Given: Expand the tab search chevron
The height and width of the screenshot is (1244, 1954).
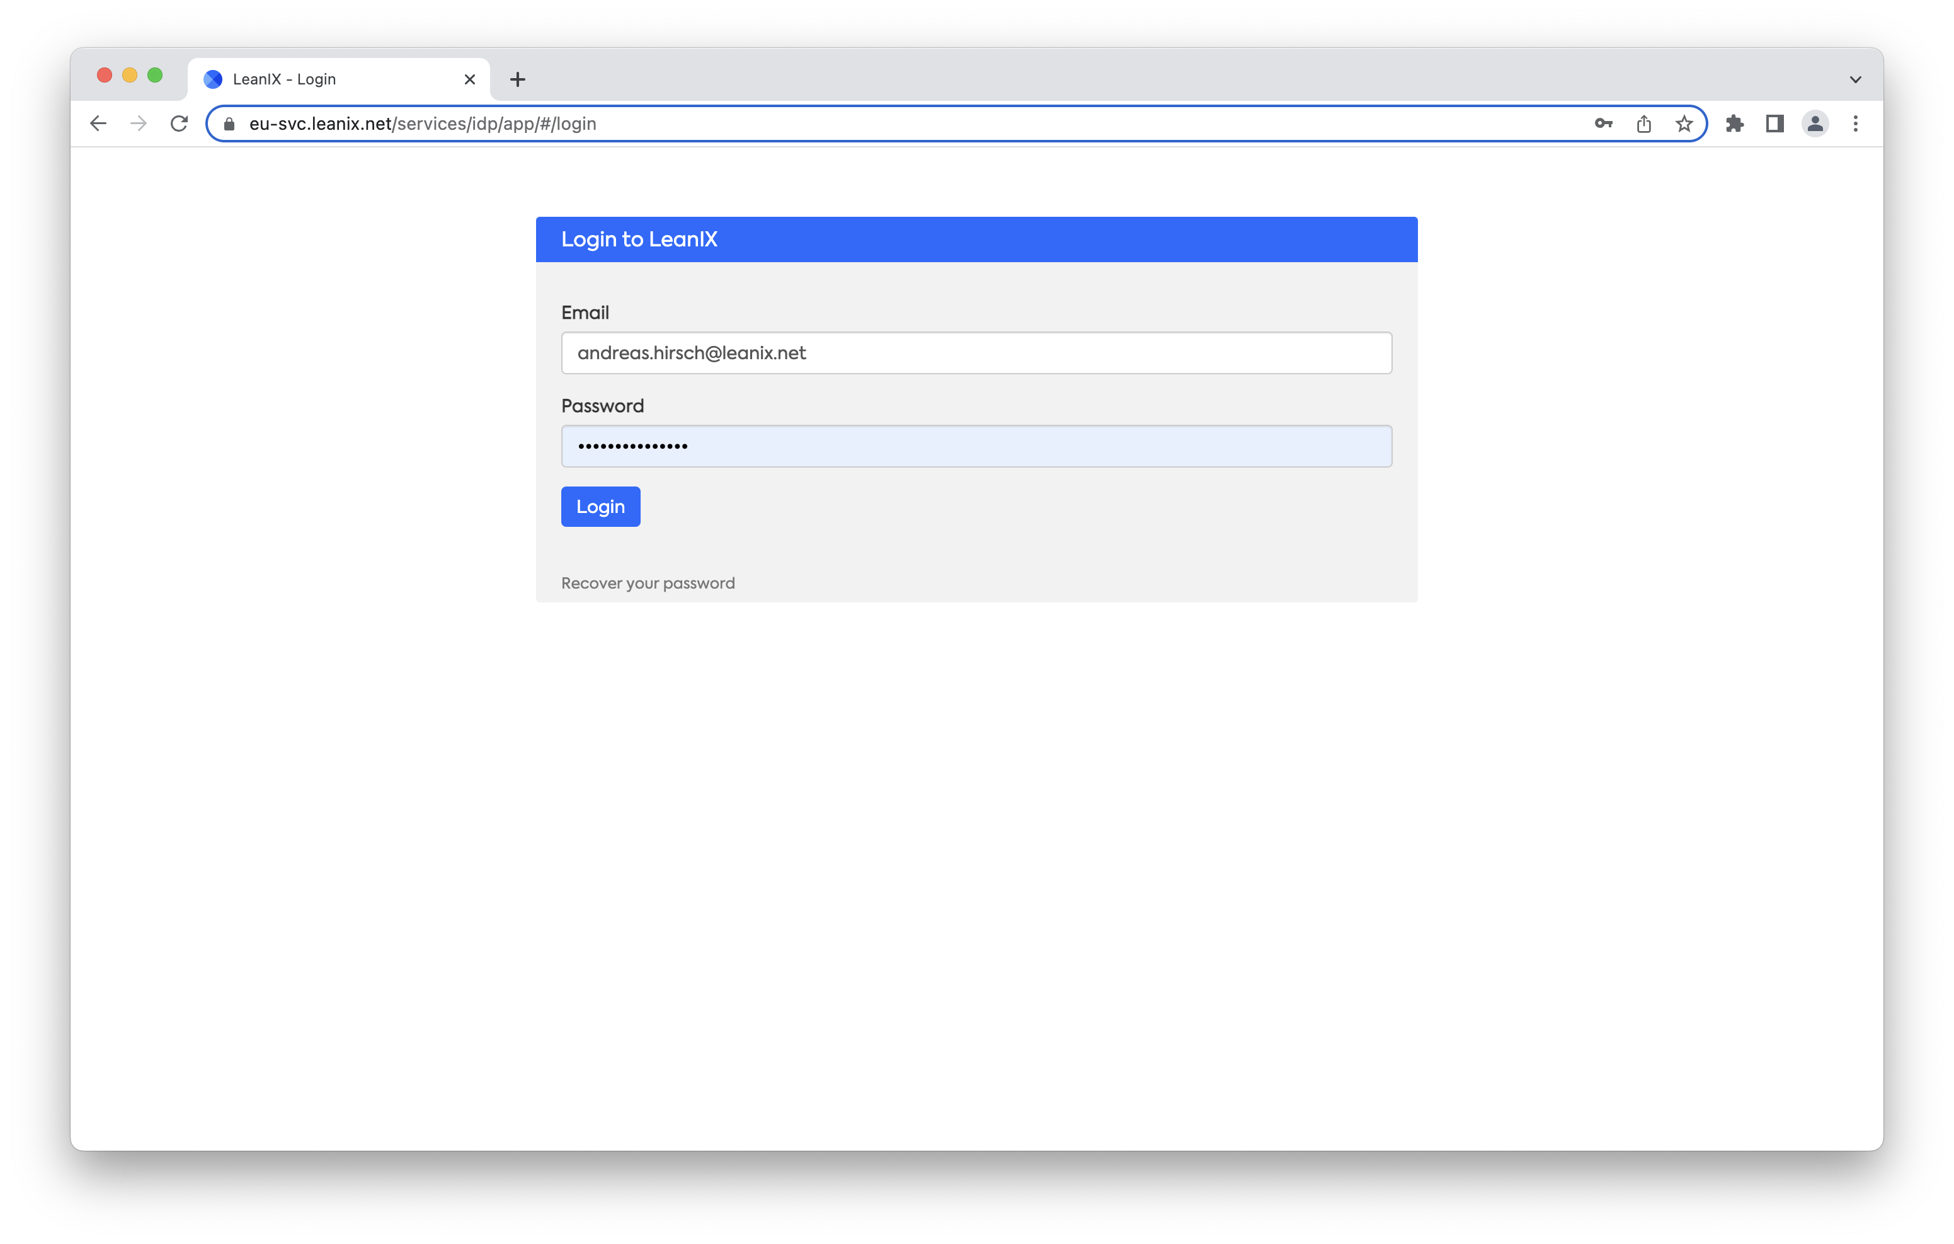Looking at the screenshot, I should [1855, 79].
